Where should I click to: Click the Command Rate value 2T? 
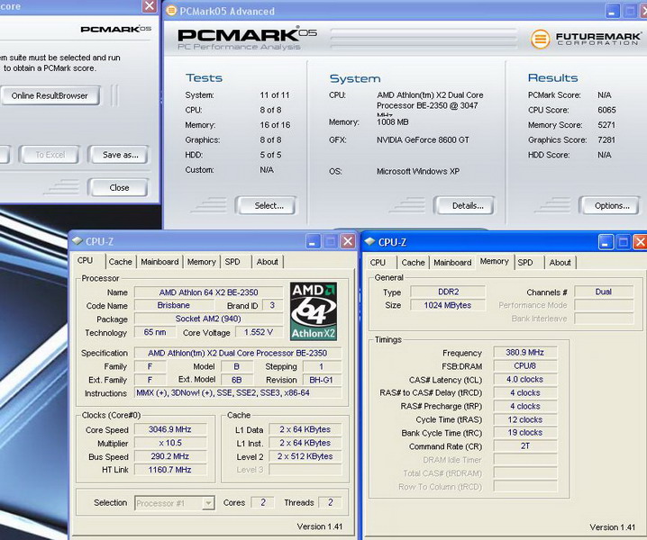pos(524,446)
